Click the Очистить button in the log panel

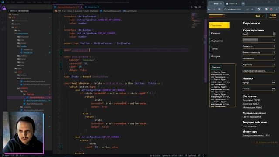[216, 67]
